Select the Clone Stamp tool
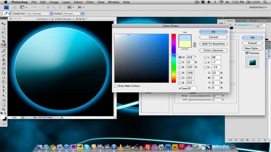This screenshot has width=271, height=152. coord(3,60)
